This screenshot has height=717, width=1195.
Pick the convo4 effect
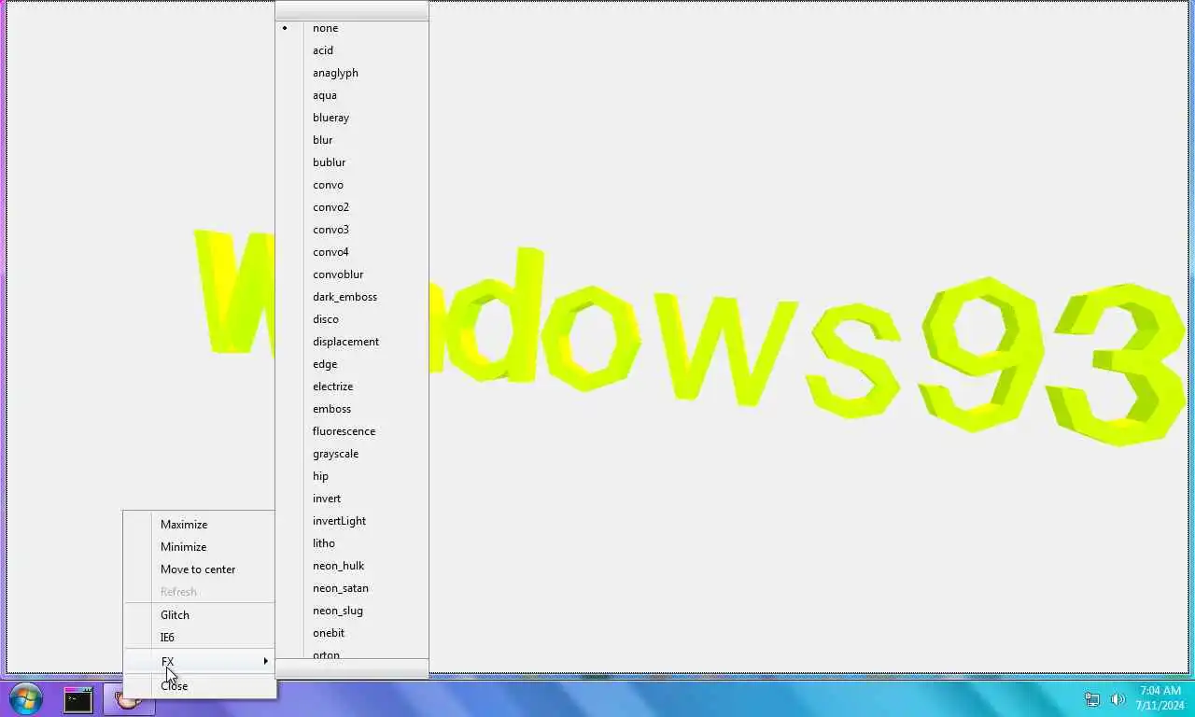pos(353,252)
